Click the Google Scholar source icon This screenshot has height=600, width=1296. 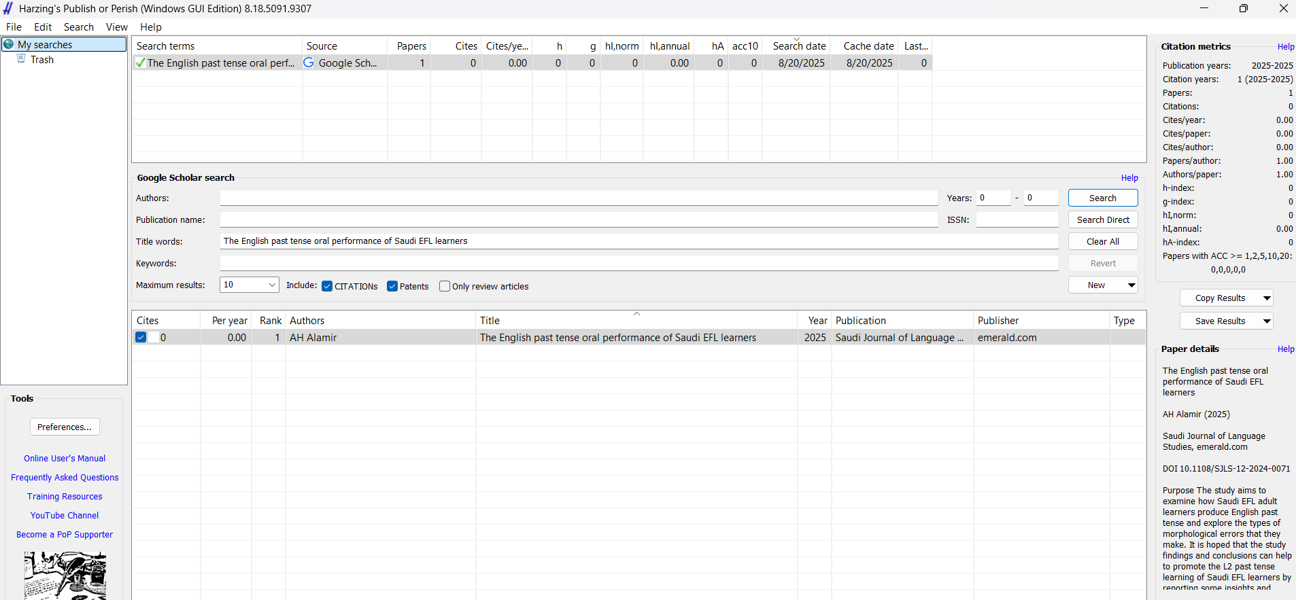[x=309, y=63]
